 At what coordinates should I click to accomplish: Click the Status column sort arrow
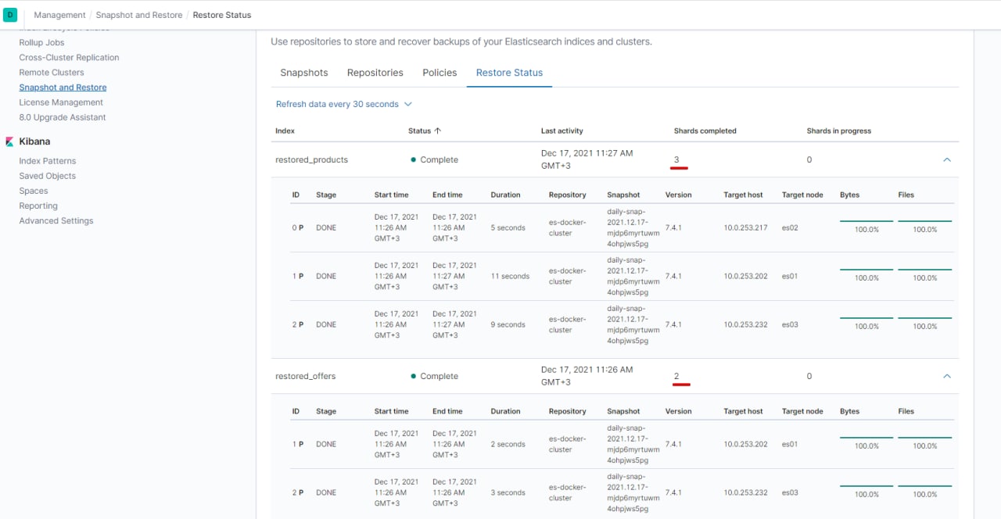pos(437,131)
